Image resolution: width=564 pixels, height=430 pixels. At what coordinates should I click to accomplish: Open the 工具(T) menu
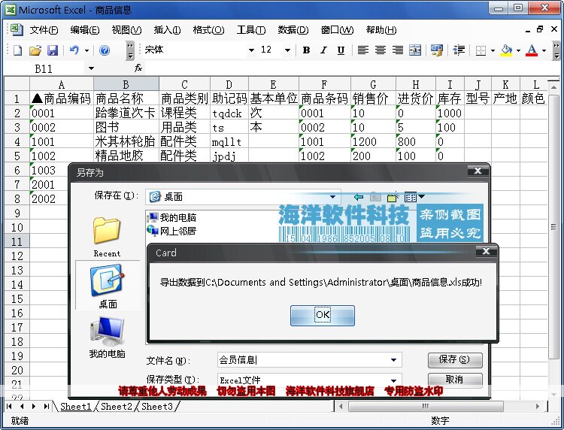(x=251, y=30)
